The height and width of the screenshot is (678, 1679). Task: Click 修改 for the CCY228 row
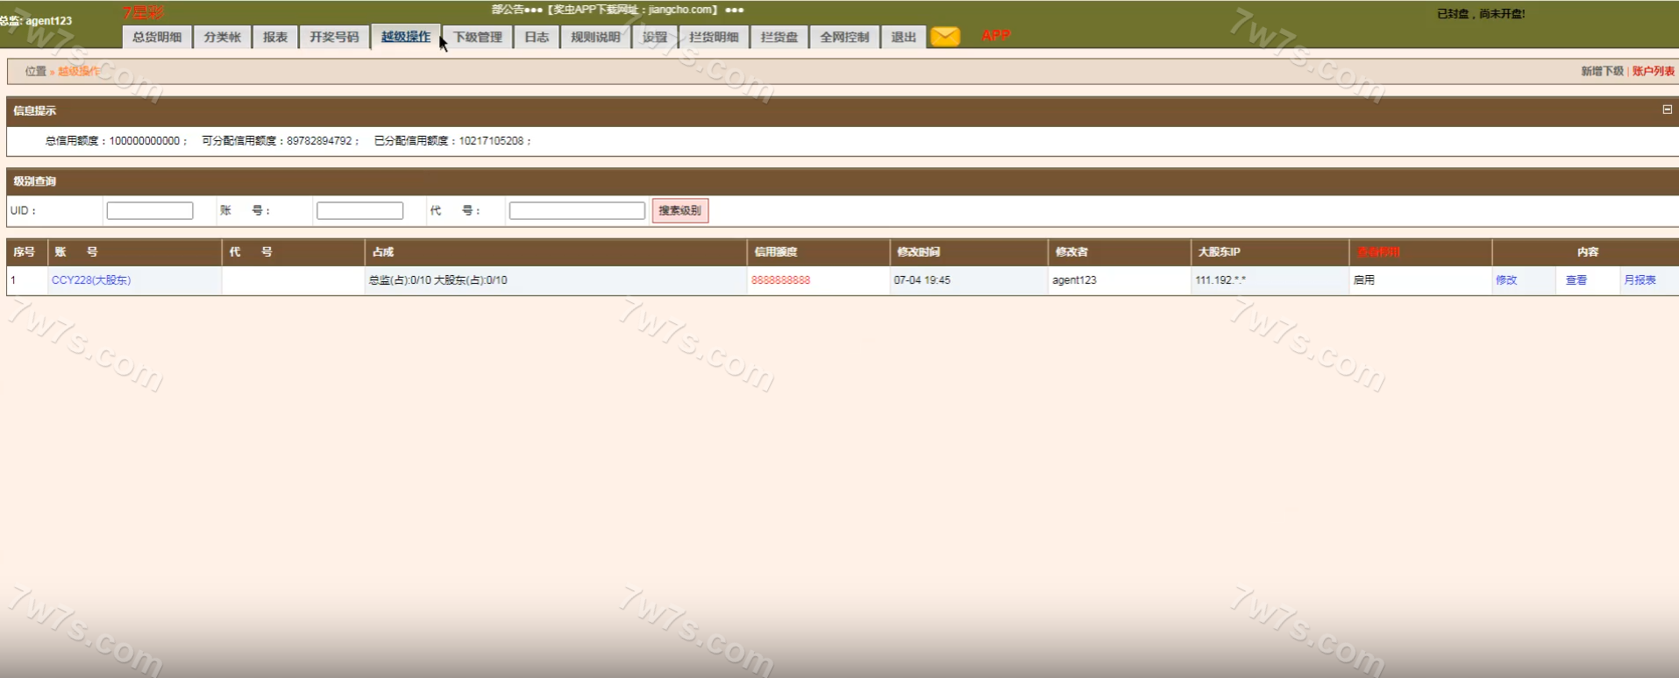coord(1506,280)
